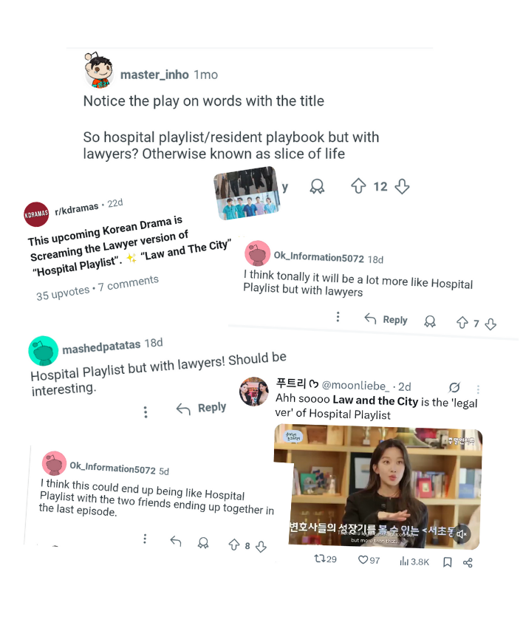Click reply arrow on the 5d comment

pyautogui.click(x=176, y=541)
